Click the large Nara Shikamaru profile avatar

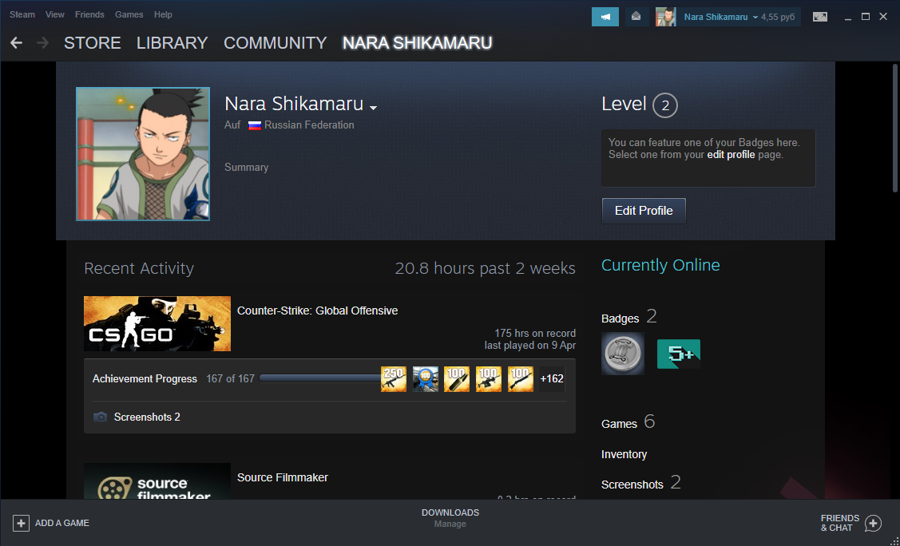tap(143, 154)
